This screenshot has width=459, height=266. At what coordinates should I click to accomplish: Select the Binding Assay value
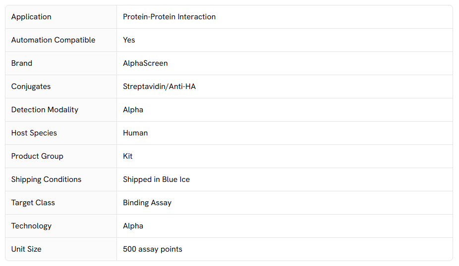[147, 203]
